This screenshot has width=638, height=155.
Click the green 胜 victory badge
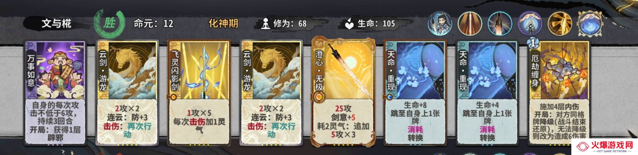click(109, 23)
